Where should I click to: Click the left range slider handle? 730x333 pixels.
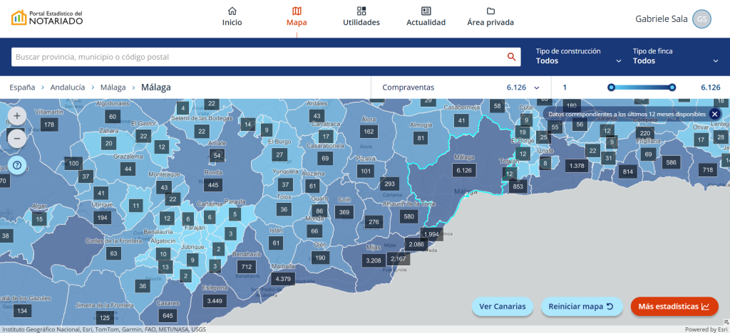click(611, 88)
